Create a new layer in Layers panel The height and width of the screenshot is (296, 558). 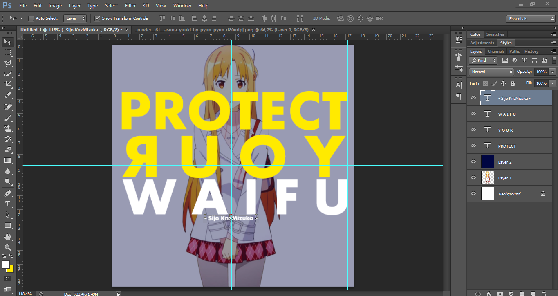[532, 293]
